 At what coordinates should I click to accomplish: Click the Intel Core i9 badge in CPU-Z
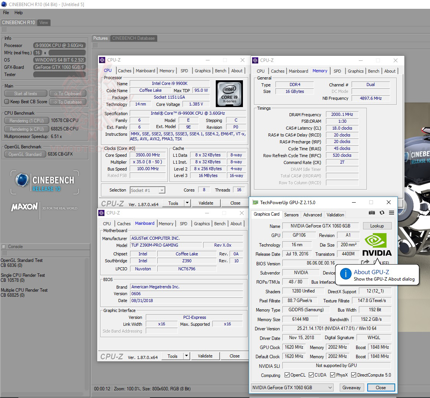[x=229, y=93]
